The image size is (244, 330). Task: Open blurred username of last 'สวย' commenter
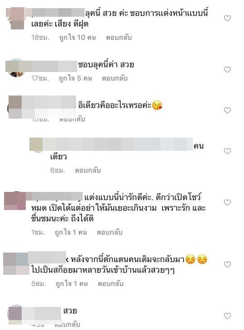point(41,313)
